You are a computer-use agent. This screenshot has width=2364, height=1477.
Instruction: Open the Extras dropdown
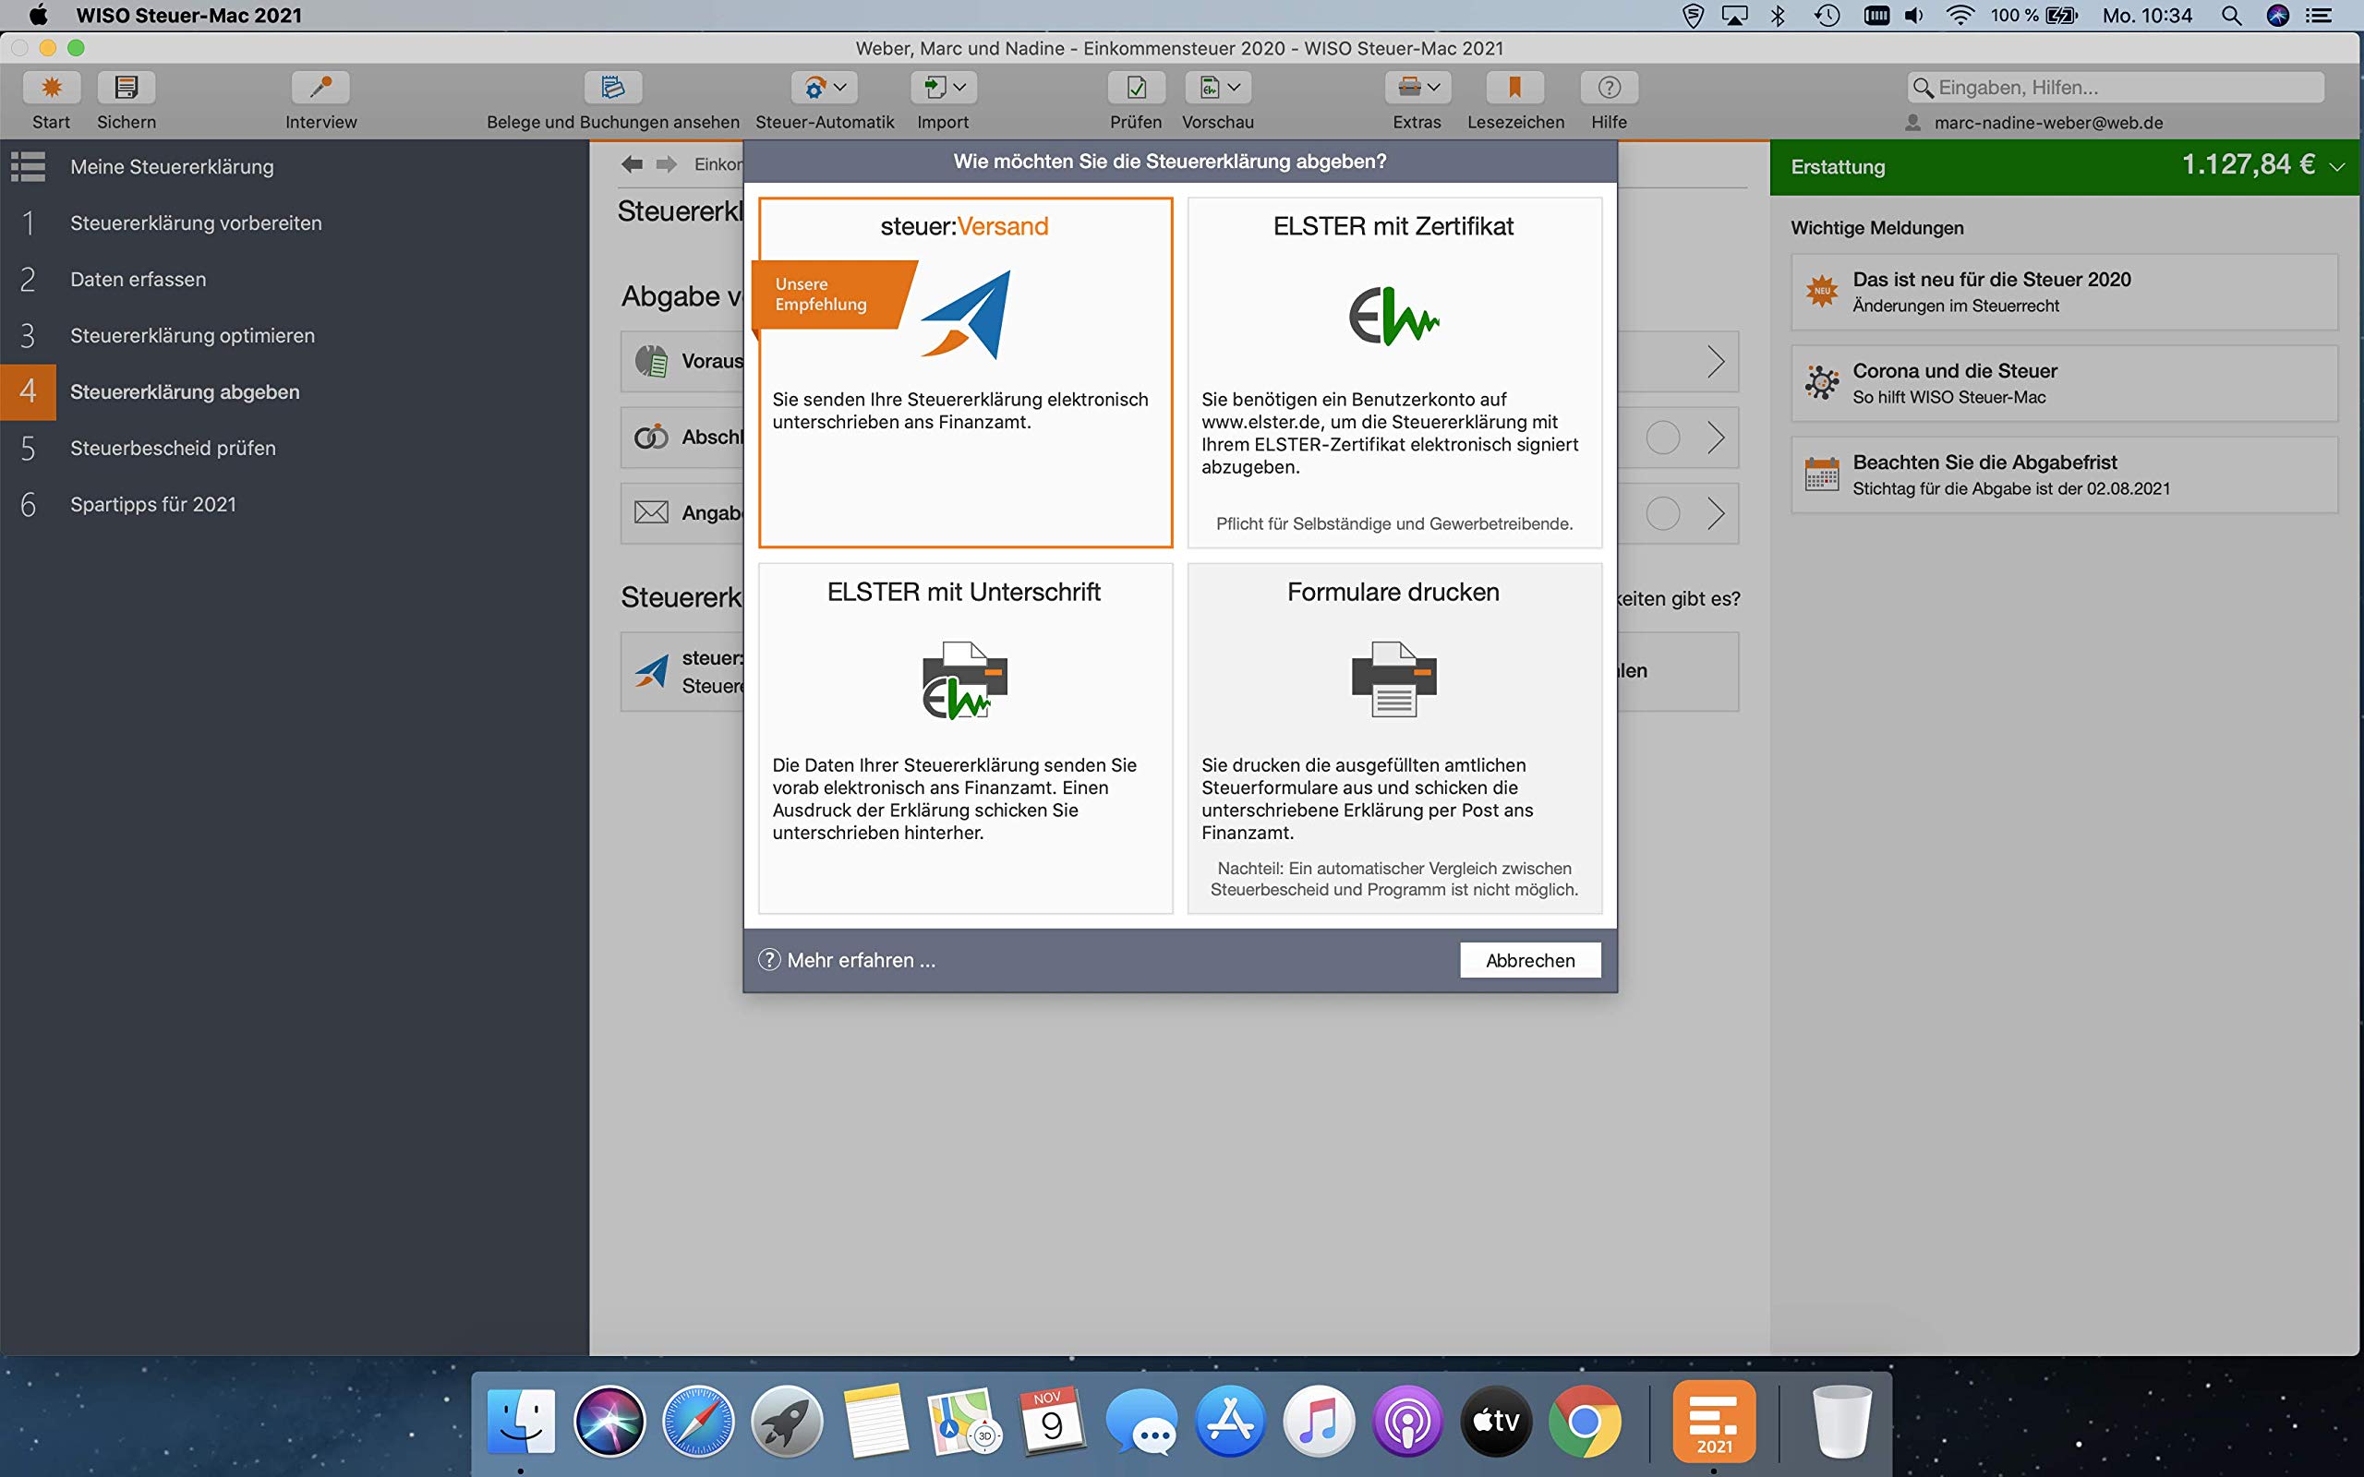1417,88
